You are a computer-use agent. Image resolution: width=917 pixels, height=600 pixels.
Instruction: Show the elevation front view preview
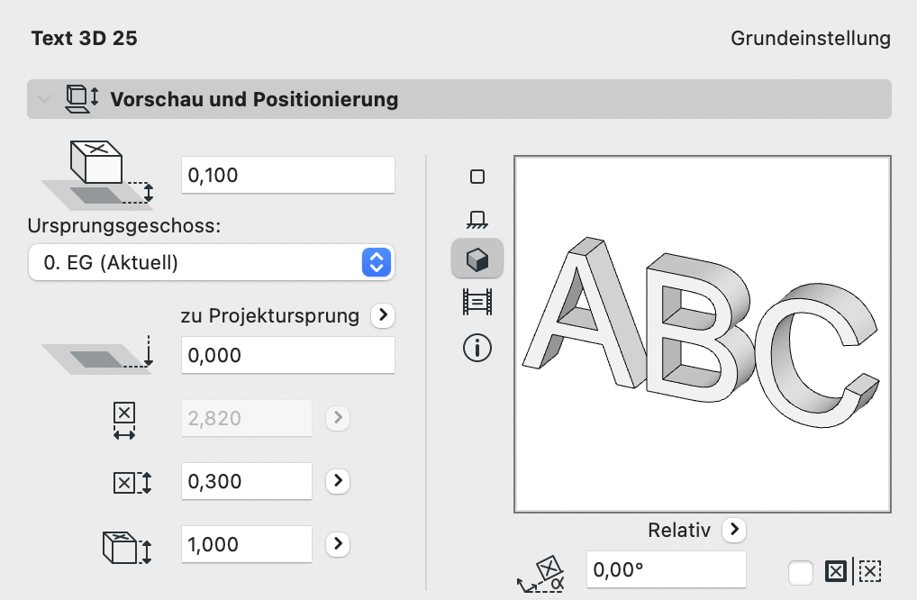point(477,218)
